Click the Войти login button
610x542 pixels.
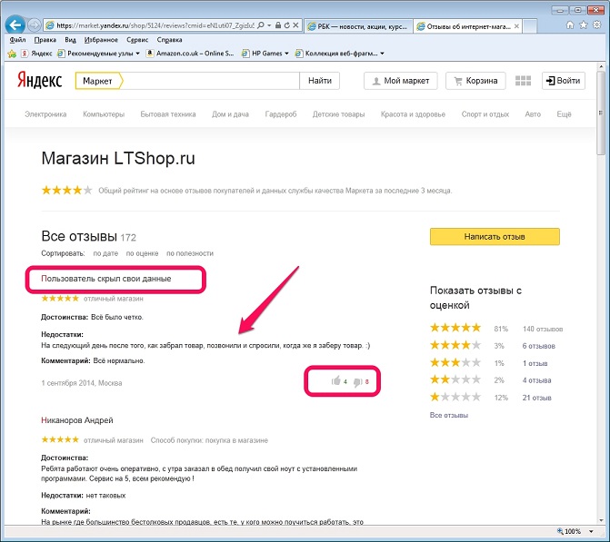(564, 81)
